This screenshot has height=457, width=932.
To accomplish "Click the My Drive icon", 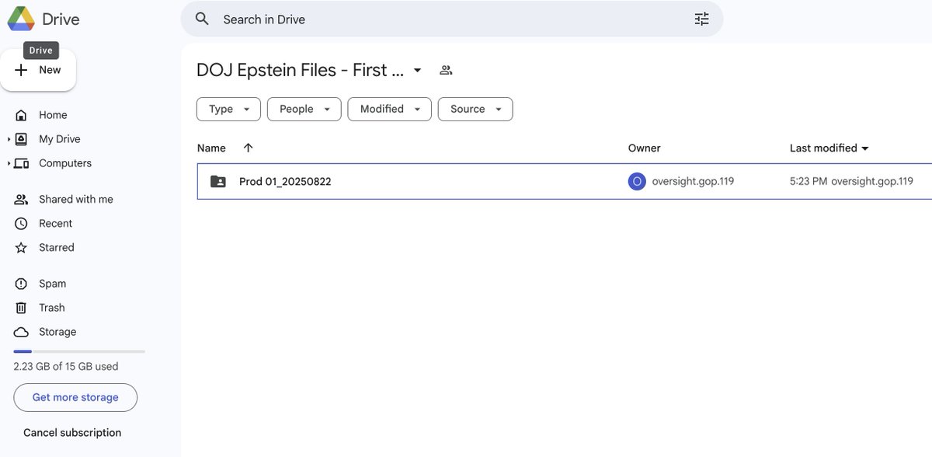I will click(x=22, y=139).
